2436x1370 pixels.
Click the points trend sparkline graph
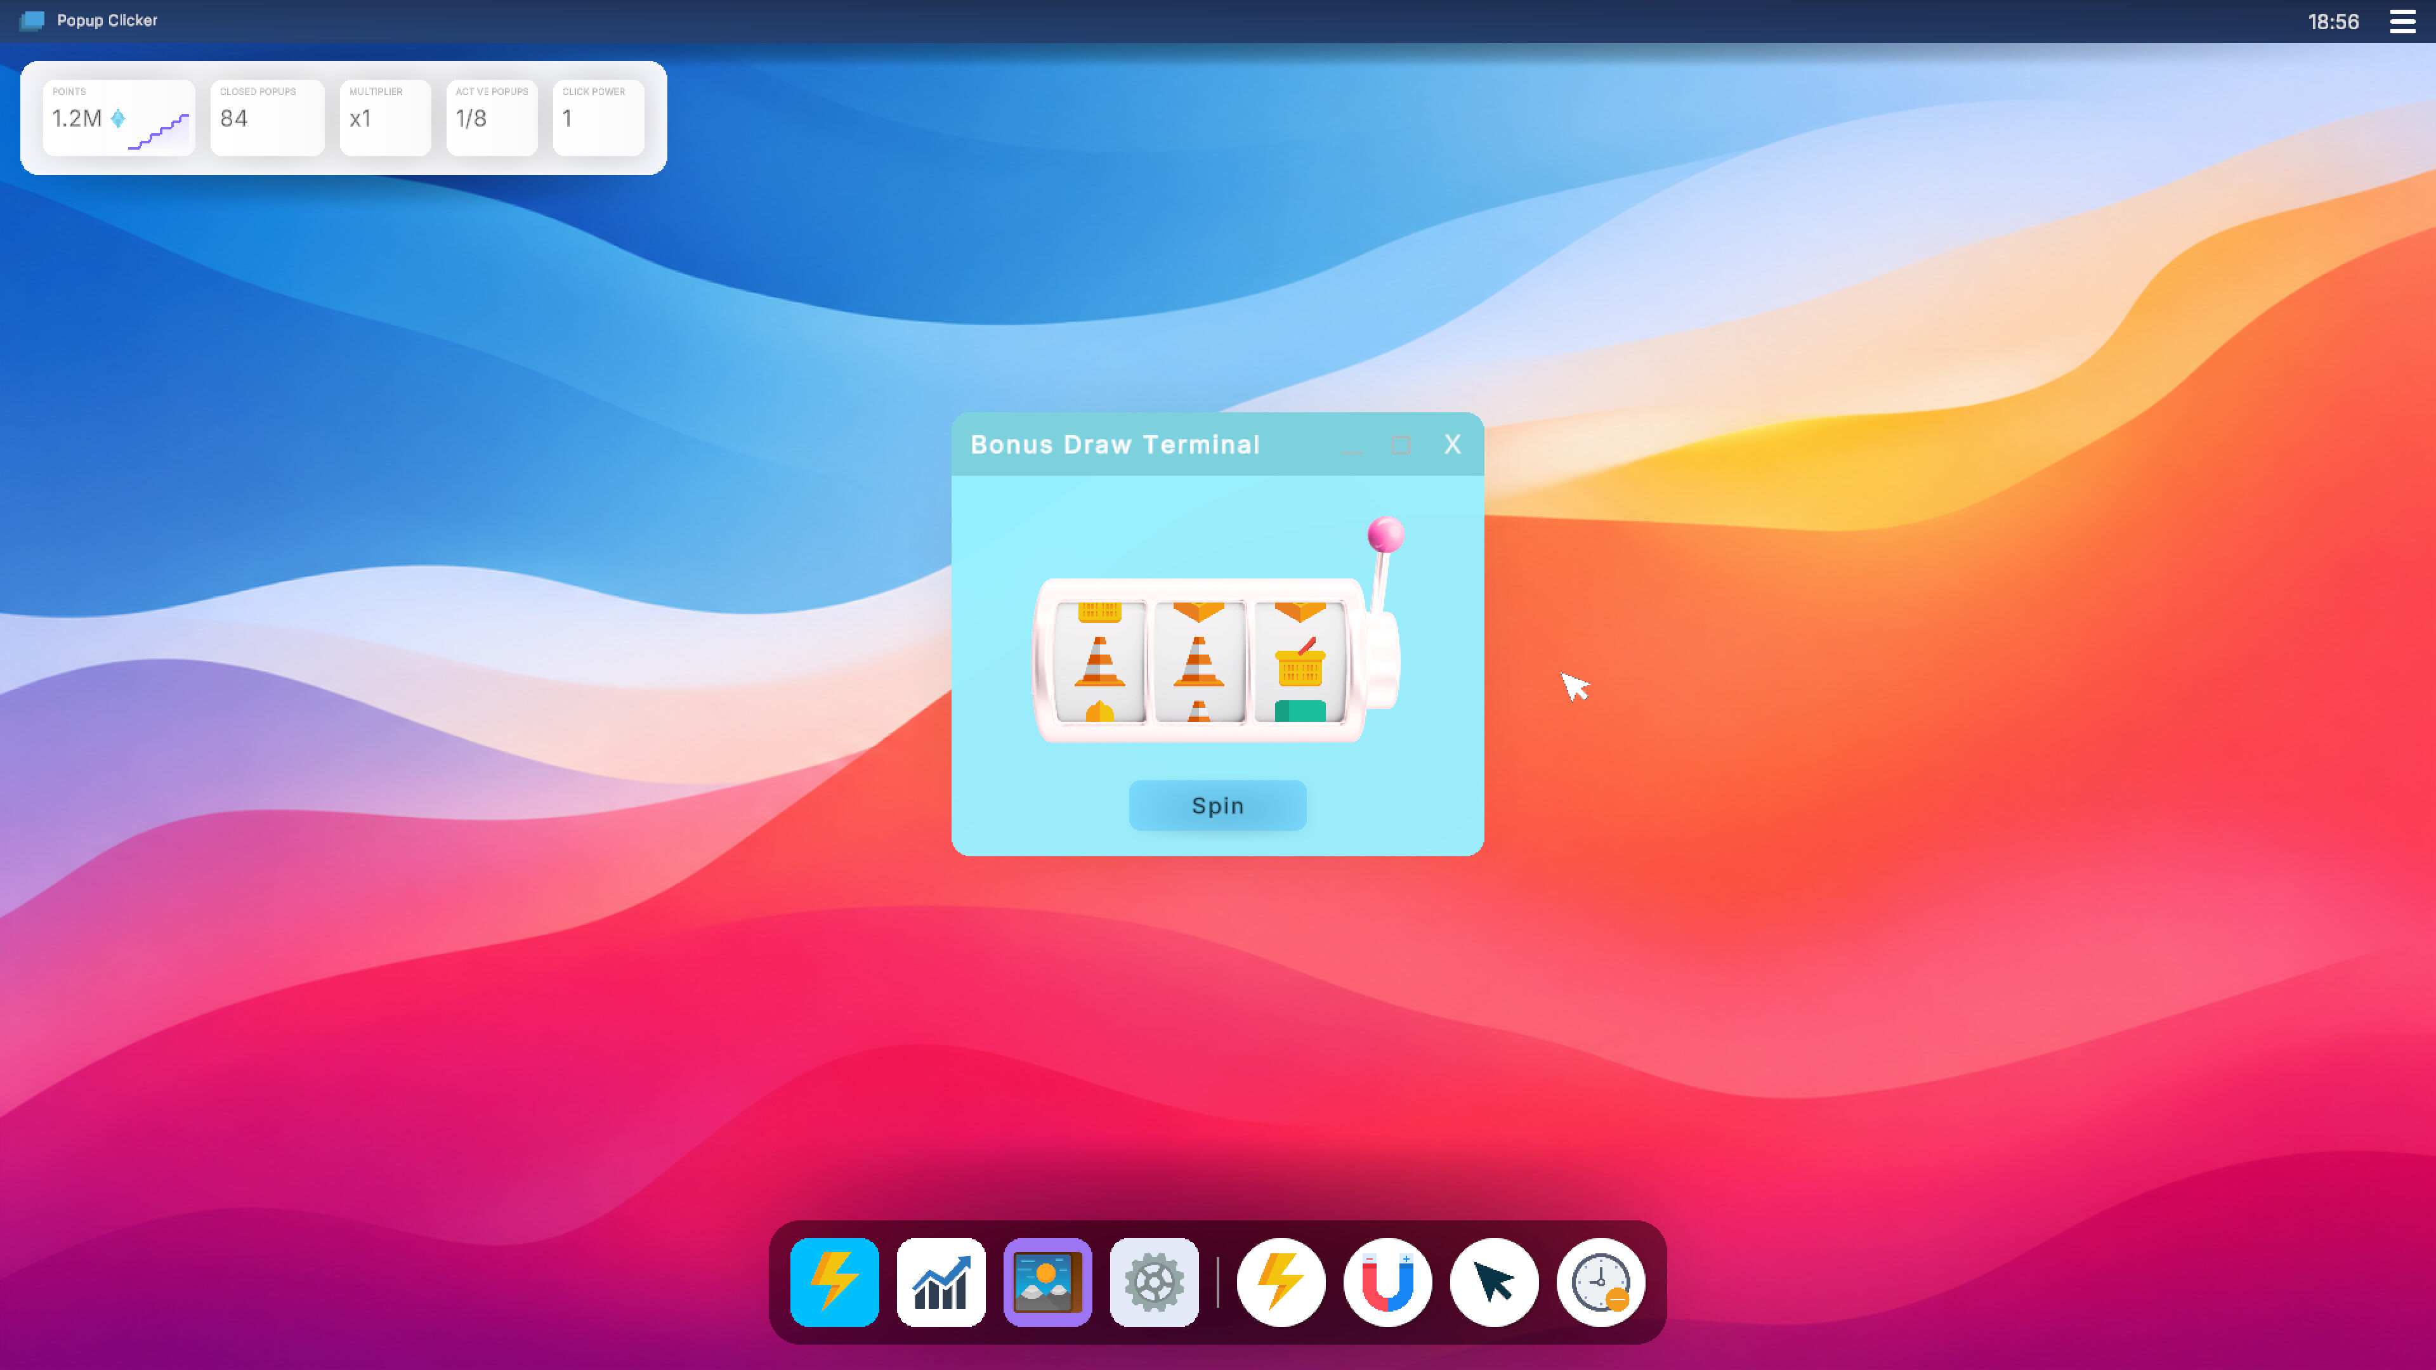click(x=158, y=131)
